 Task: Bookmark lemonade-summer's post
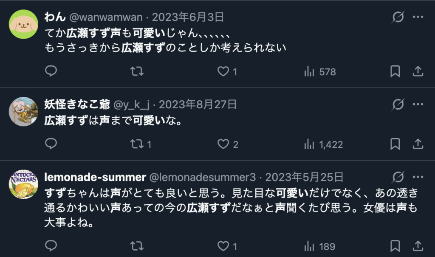[x=395, y=246]
